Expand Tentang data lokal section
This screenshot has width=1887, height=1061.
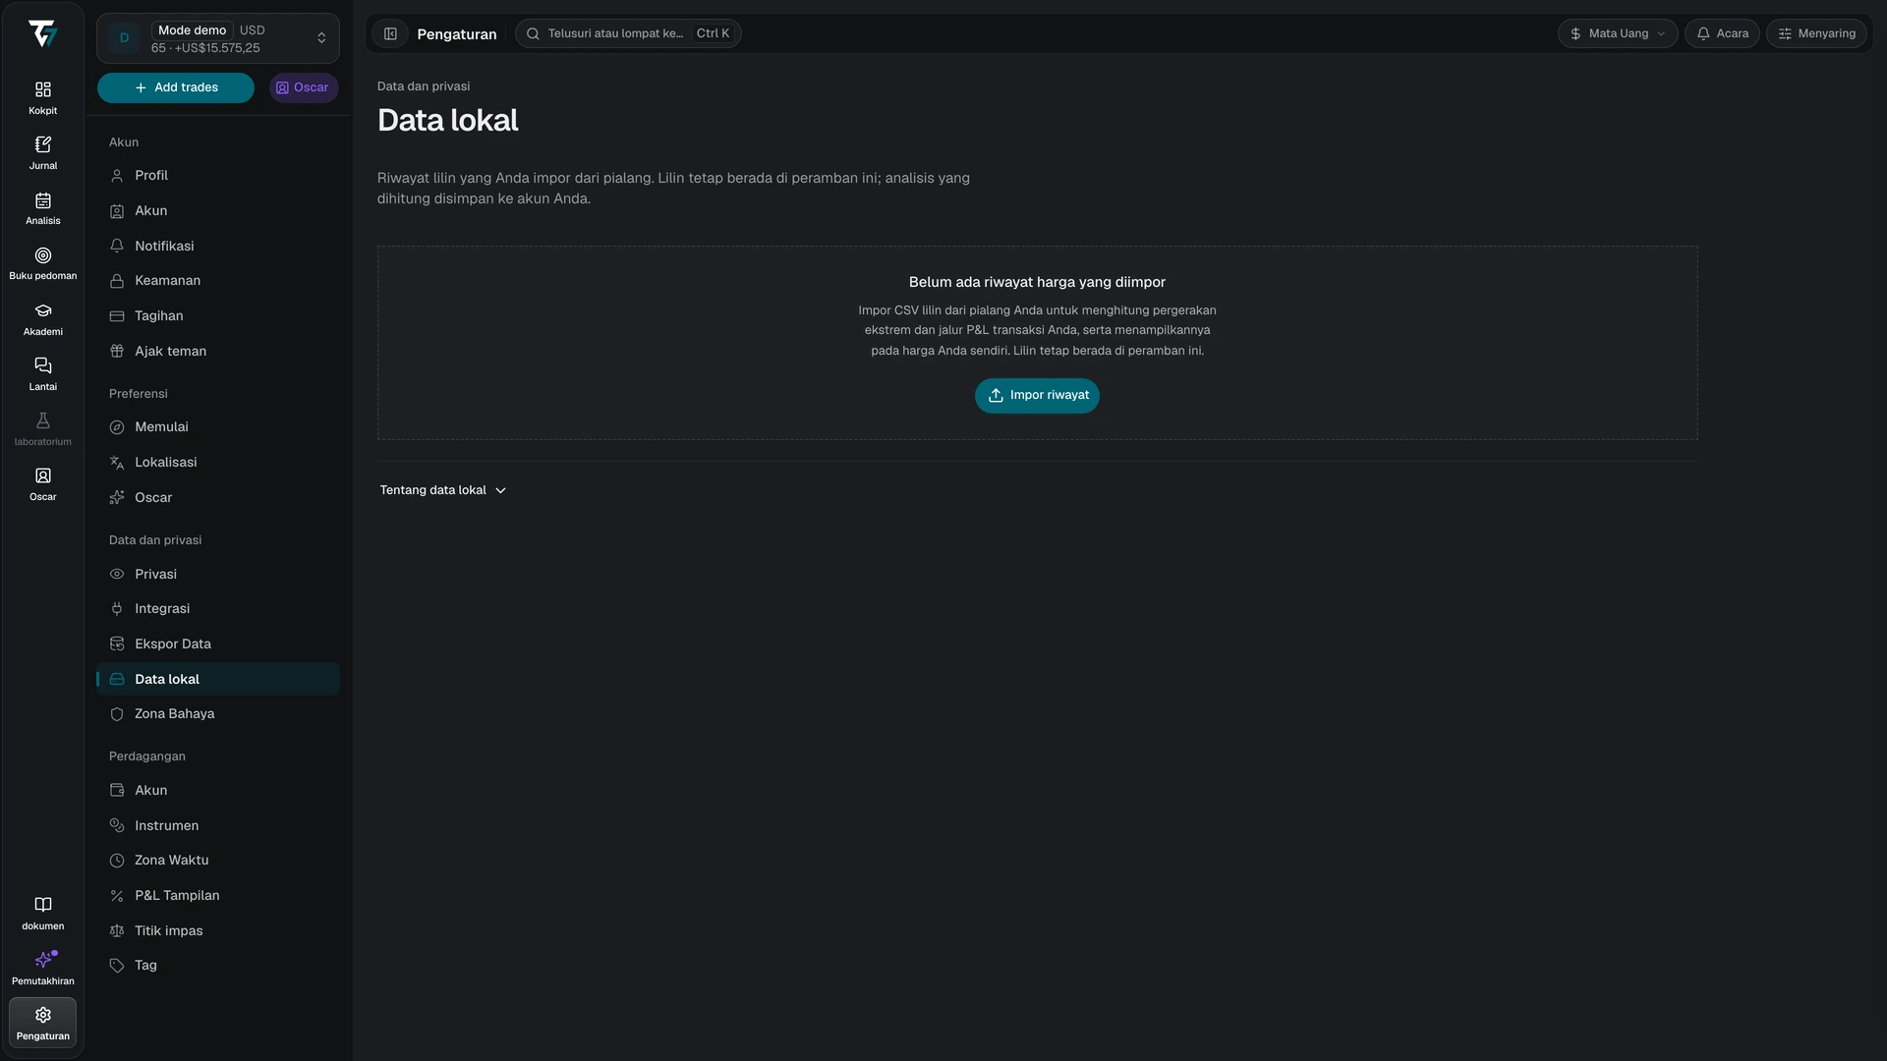point(443,490)
